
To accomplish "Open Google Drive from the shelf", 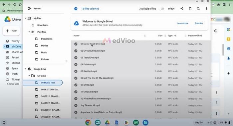I will [x=107, y=123].
